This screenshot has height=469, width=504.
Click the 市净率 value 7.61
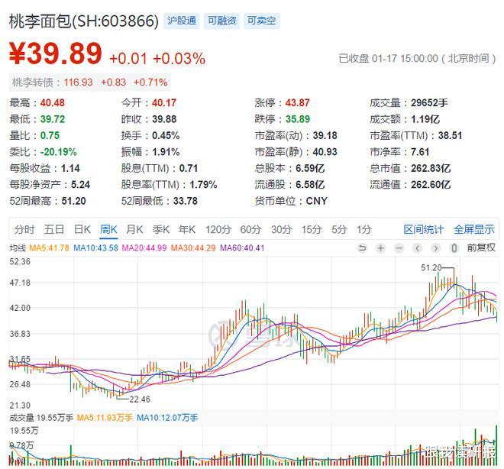pyautogui.click(x=420, y=152)
